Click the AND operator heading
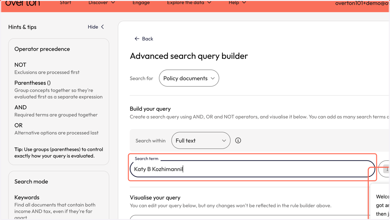Viewport: 390px width, 220px height. pyautogui.click(x=20, y=107)
